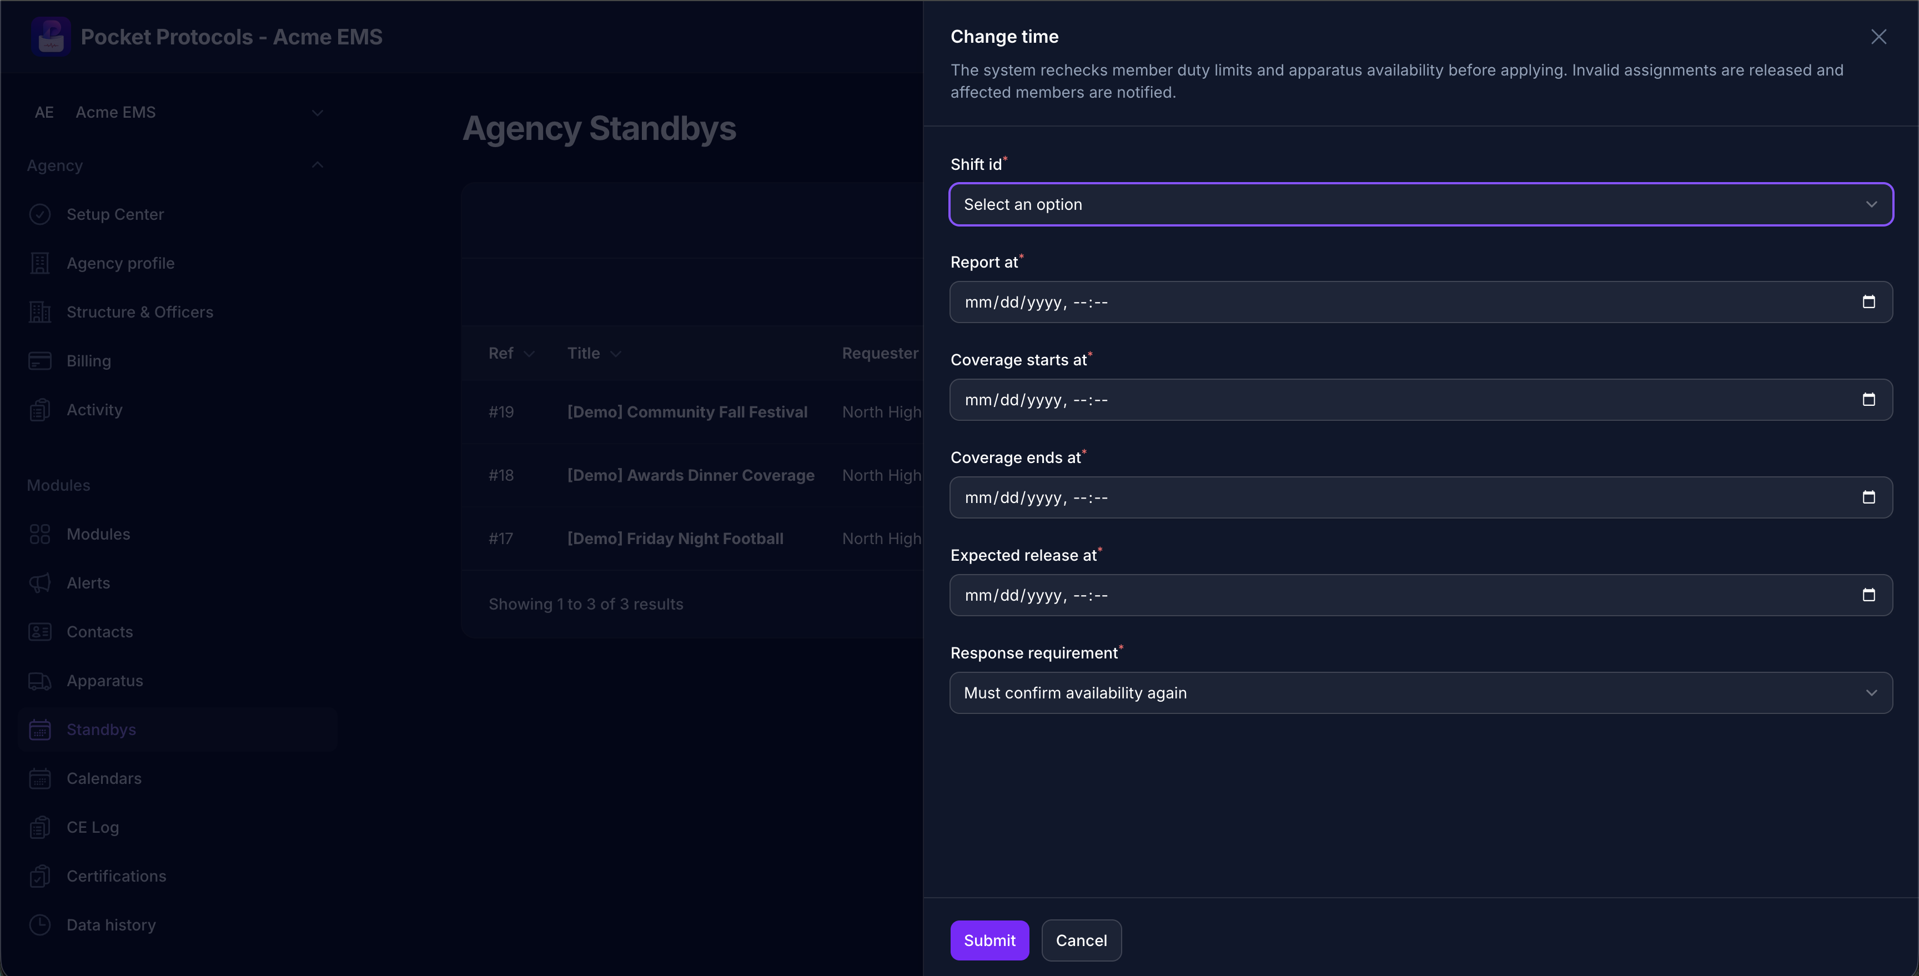
Task: Click the Certifications badge icon
Action: point(39,876)
